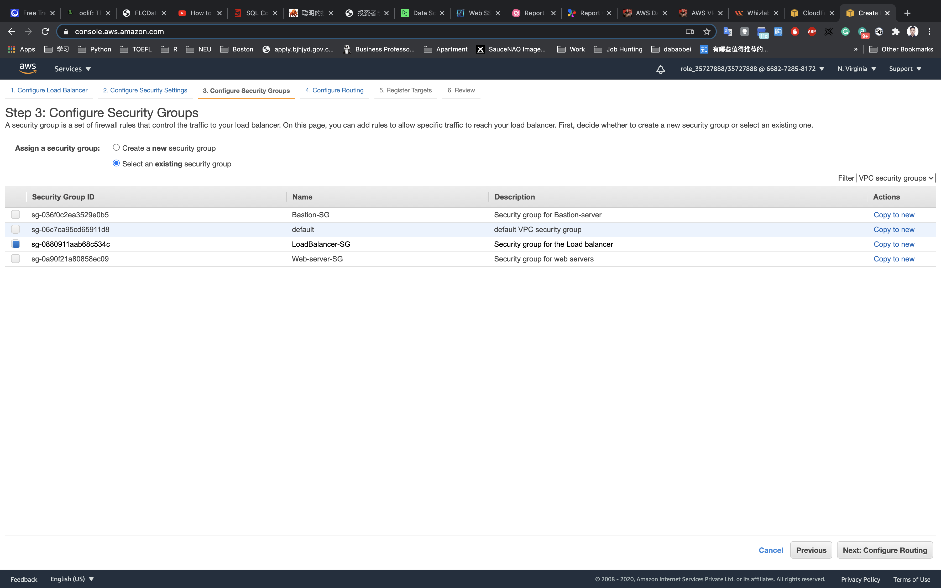Go to 4. Configure Routing step tab
This screenshot has height=588, width=941.
point(334,90)
